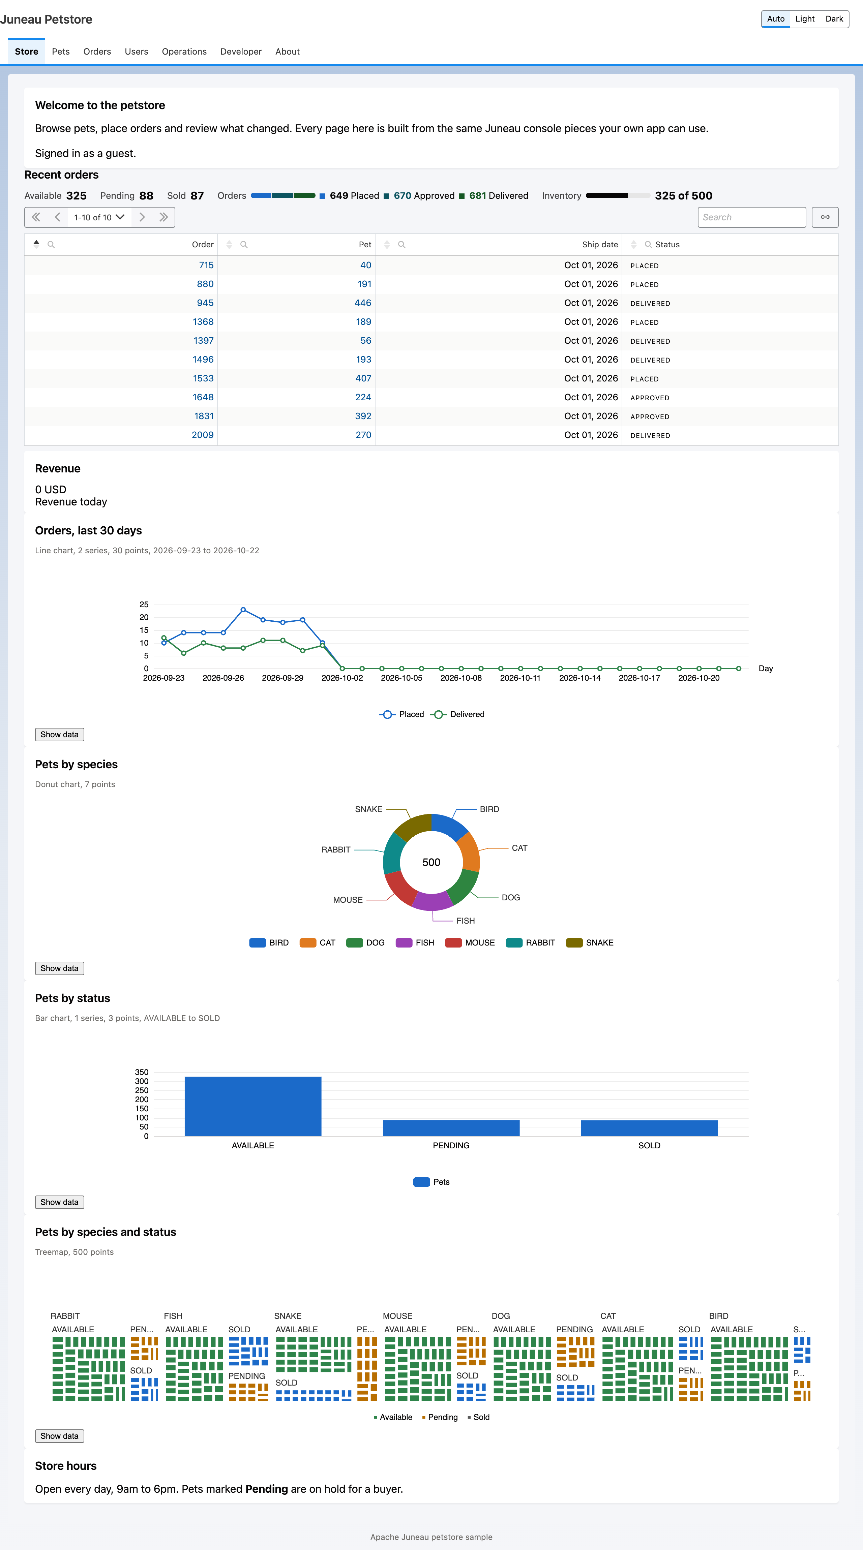Sort table by Ship date arrows
The image size is (863, 1550).
click(x=387, y=244)
